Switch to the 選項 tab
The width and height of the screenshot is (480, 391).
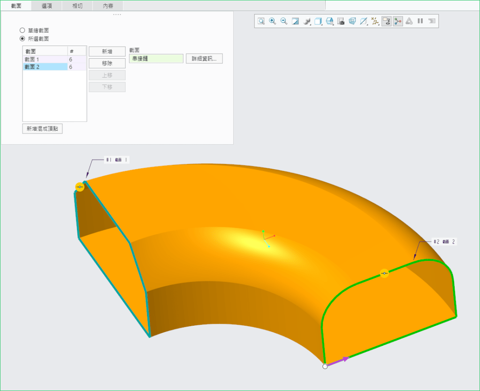(x=47, y=6)
